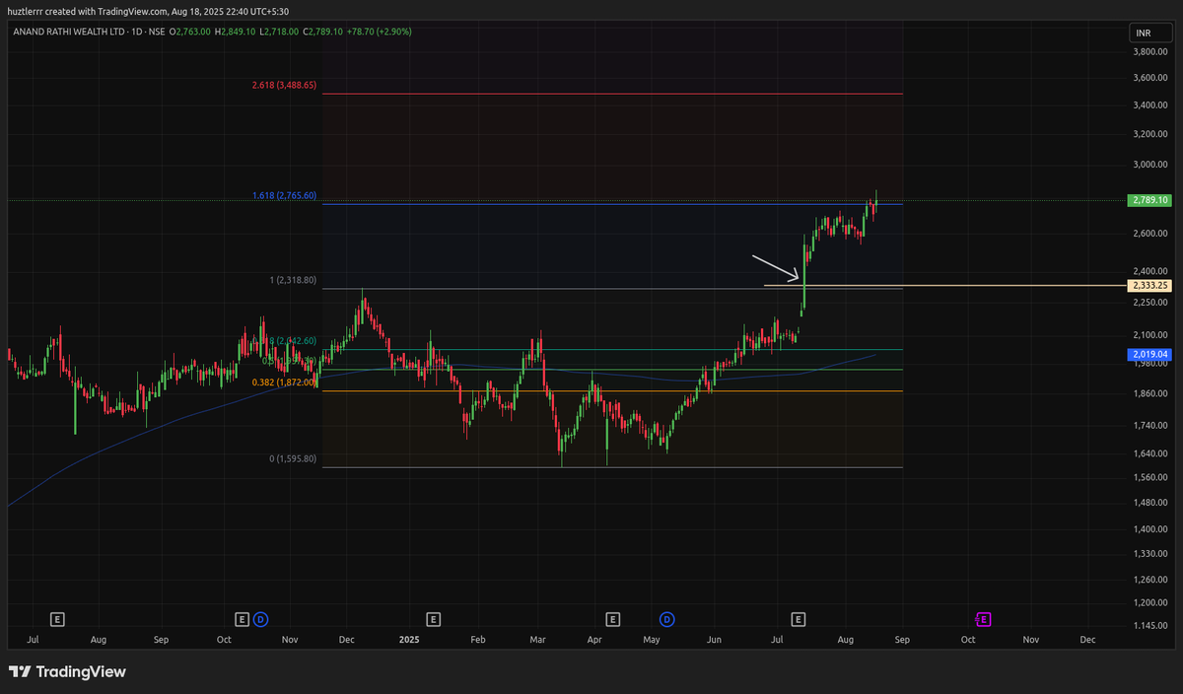Viewport: 1183px width, 694px height.
Task: Click the 2,400.00 price axis label
Action: tap(1150, 271)
